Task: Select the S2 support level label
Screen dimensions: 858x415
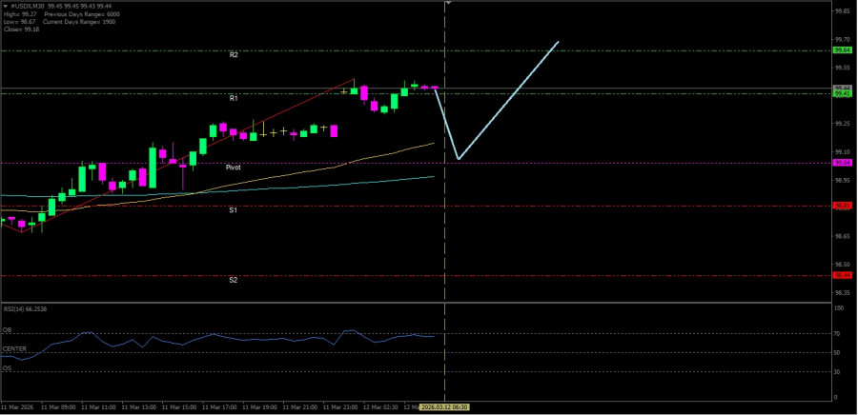Action: (x=234, y=280)
